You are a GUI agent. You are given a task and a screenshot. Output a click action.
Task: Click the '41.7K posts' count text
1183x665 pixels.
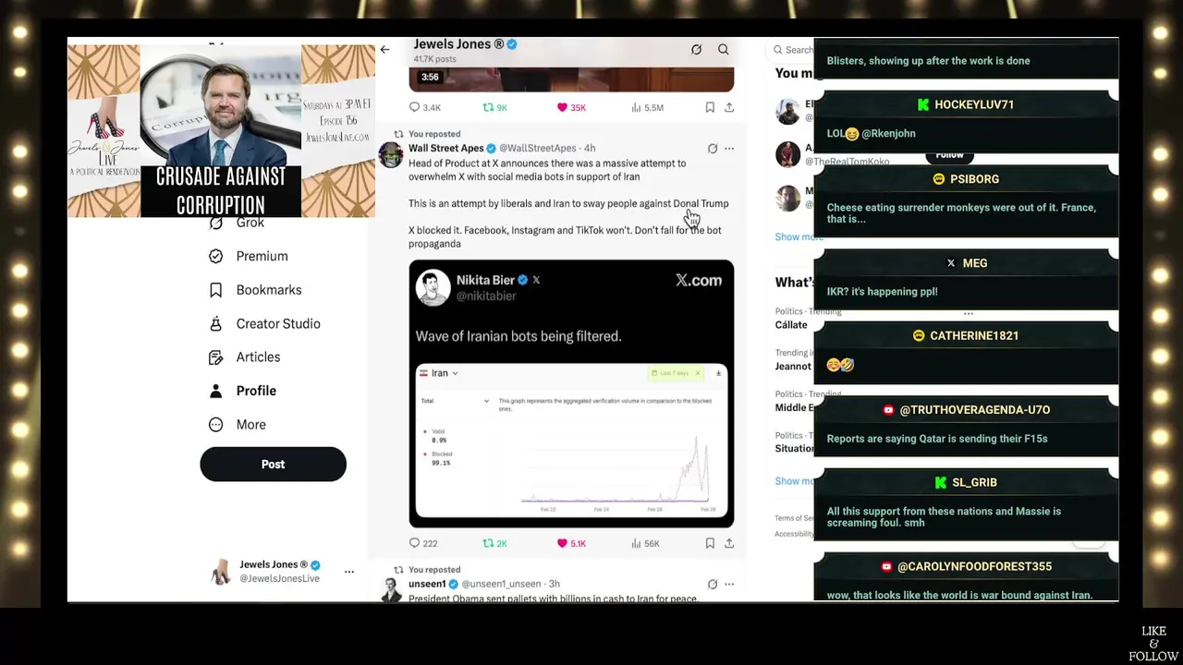click(x=434, y=59)
